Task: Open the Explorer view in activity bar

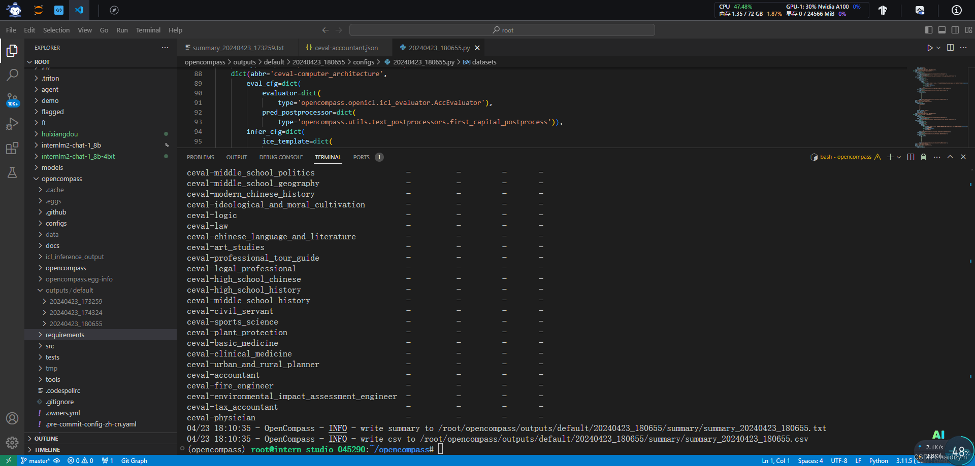Action: 12,51
